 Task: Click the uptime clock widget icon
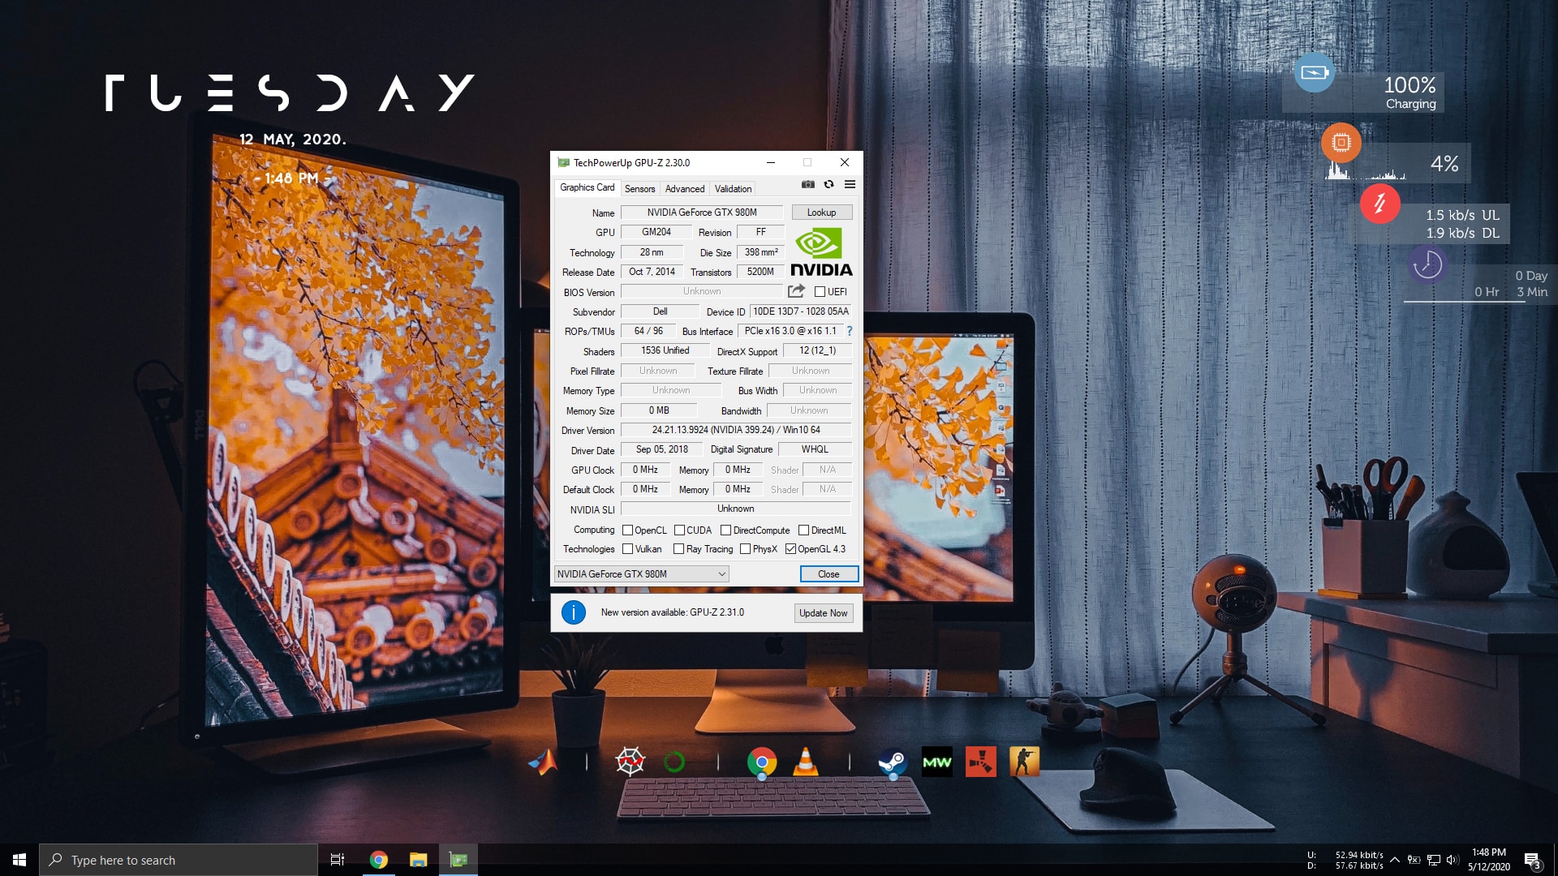1427,264
